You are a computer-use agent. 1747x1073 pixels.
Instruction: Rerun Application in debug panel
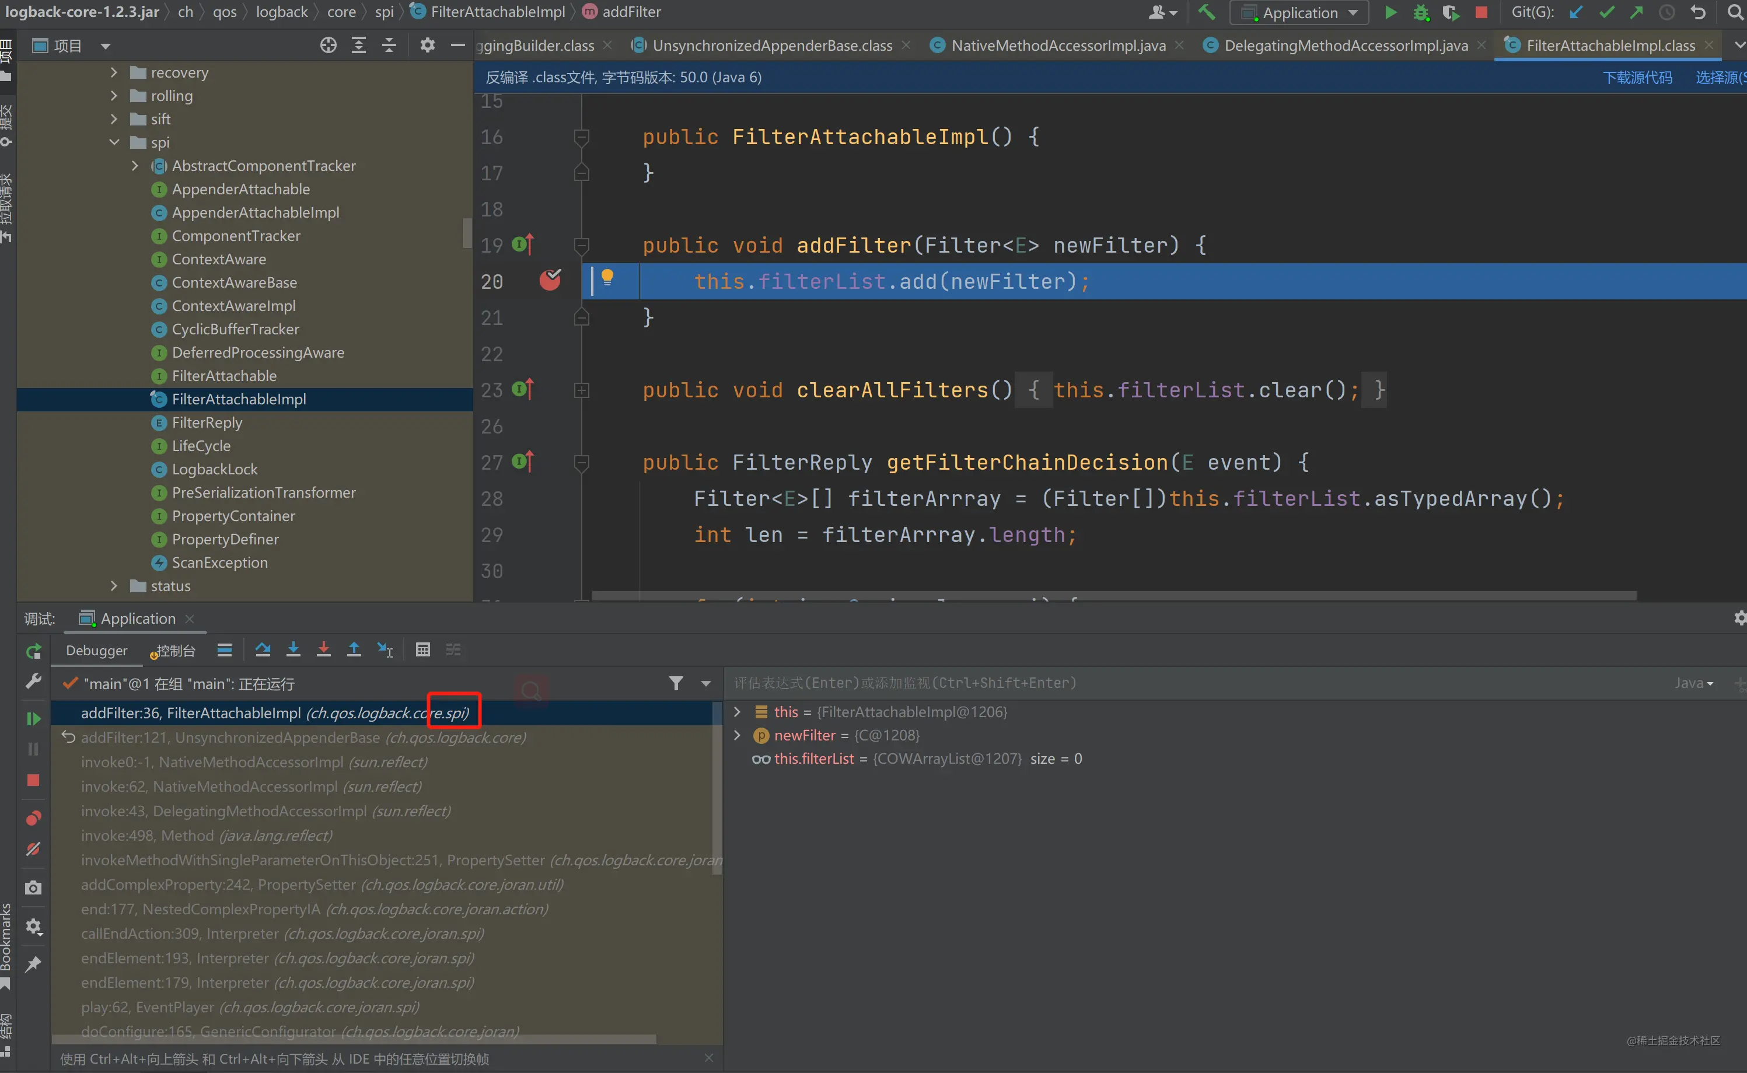pyautogui.click(x=33, y=652)
